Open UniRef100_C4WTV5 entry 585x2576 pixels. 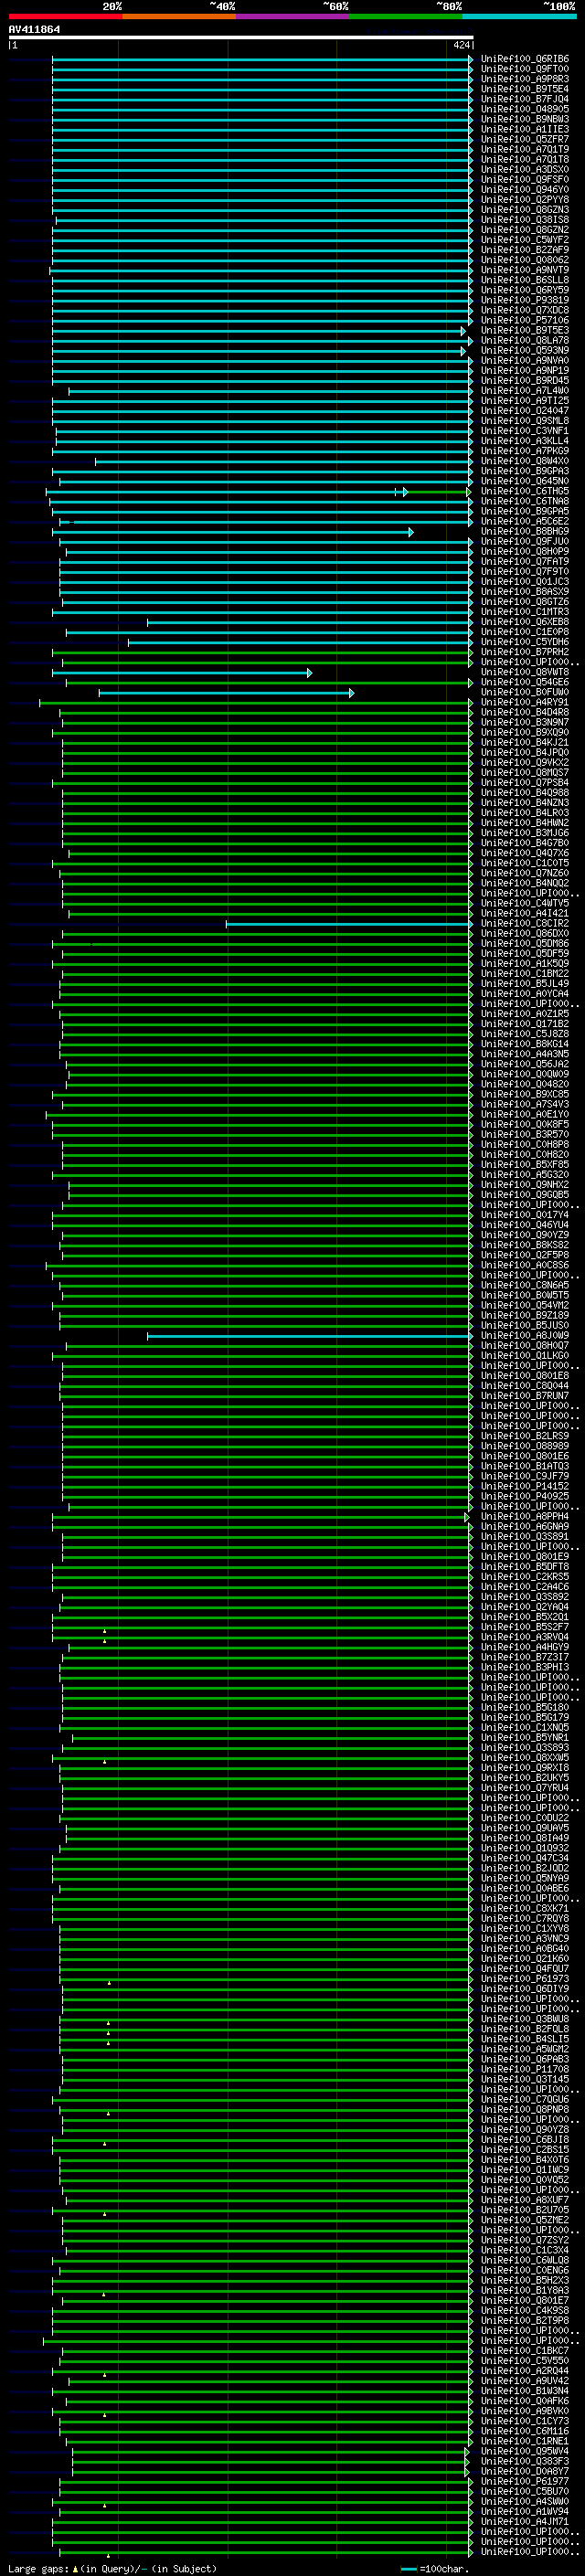pyautogui.click(x=525, y=904)
